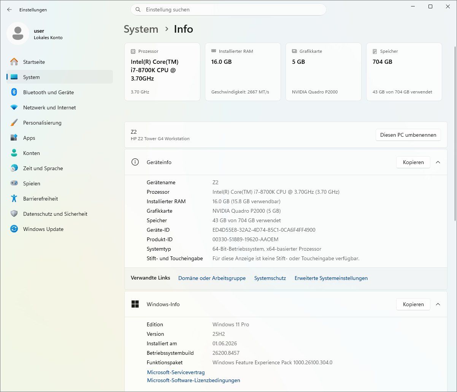Click System in the breadcrumb header

coord(141,29)
